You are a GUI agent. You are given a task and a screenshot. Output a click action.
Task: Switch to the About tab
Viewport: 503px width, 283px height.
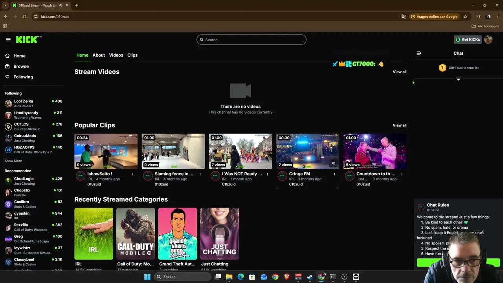tap(99, 55)
